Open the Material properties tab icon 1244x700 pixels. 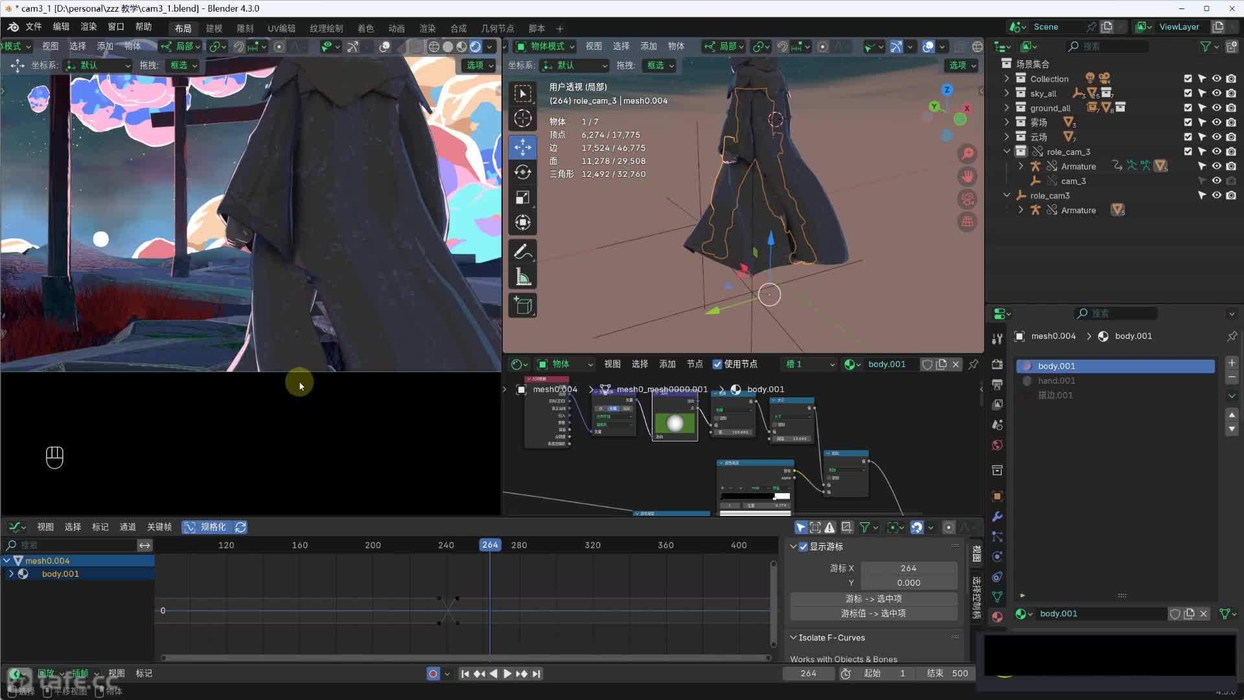(997, 617)
